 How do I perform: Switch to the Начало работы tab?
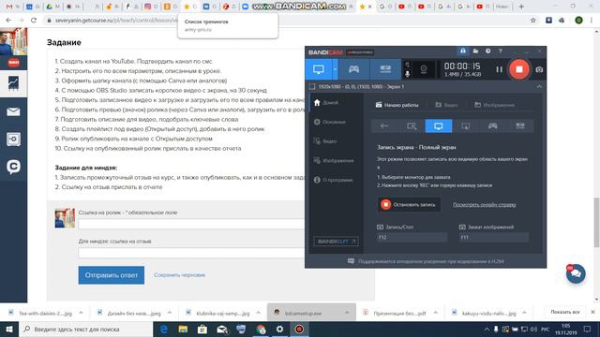pyautogui.click(x=397, y=105)
